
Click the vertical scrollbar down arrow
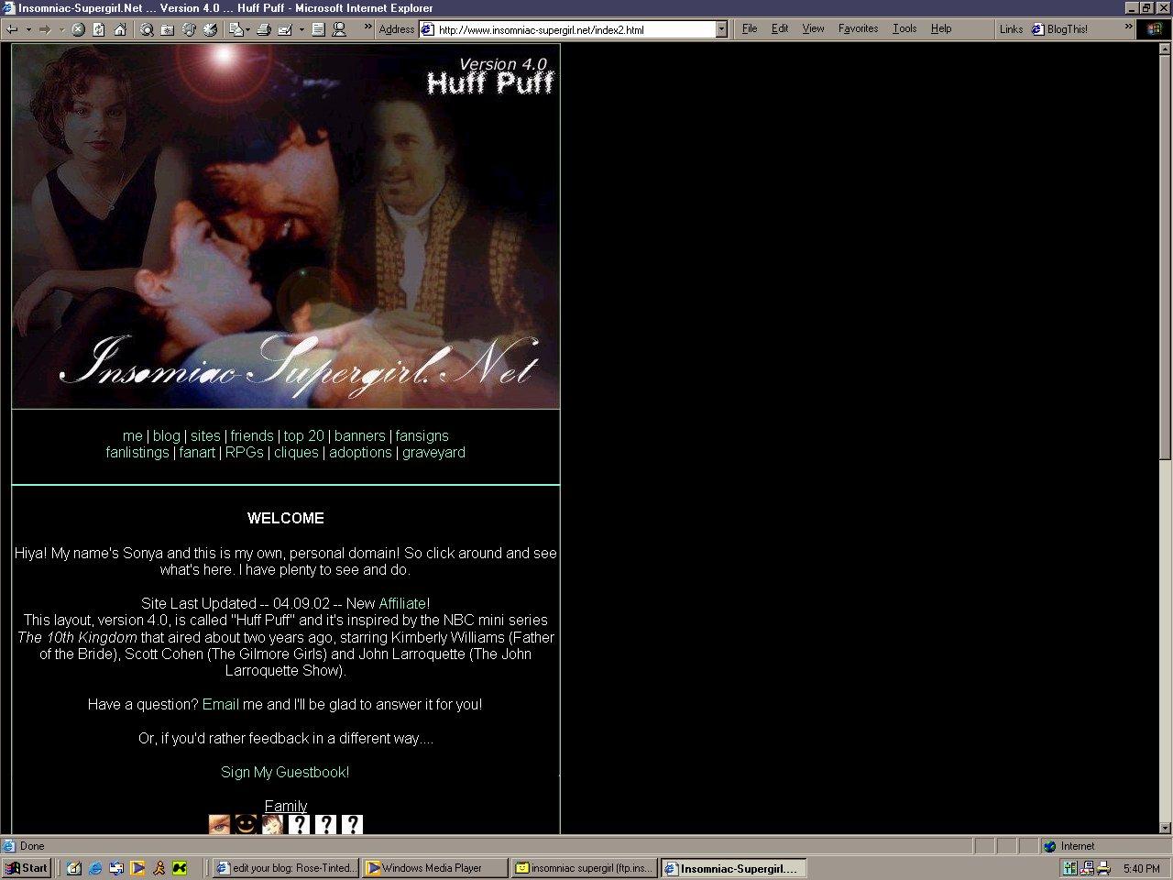pyautogui.click(x=1166, y=827)
